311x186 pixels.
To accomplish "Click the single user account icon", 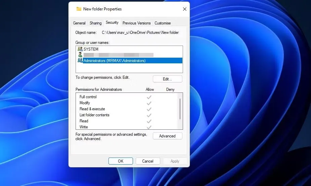I will pos(80,55).
